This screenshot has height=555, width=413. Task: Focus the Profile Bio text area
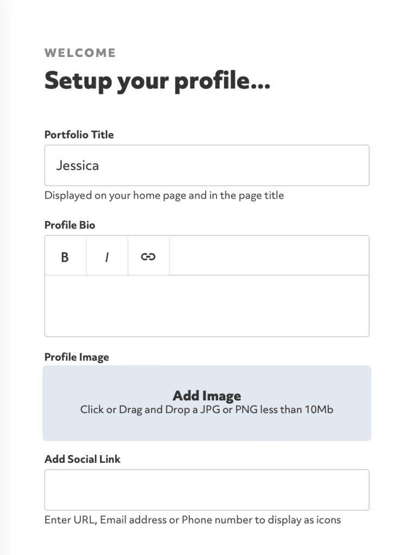point(206,305)
